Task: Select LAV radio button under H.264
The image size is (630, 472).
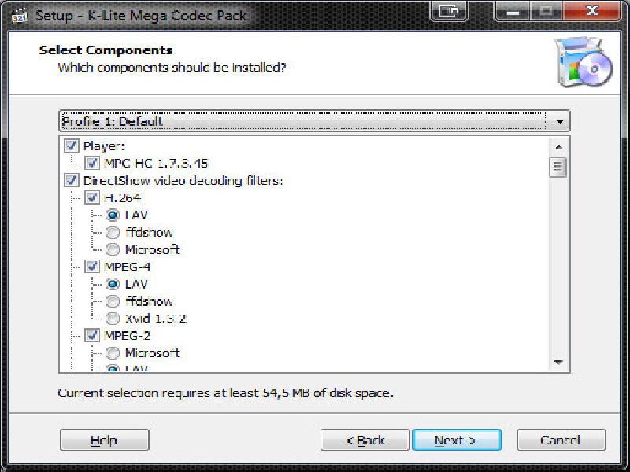Action: [x=113, y=215]
